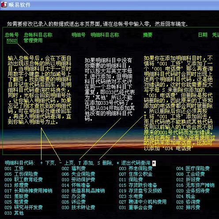Select code 014 坏帐准备
The image size is (219, 219).
point(76,185)
